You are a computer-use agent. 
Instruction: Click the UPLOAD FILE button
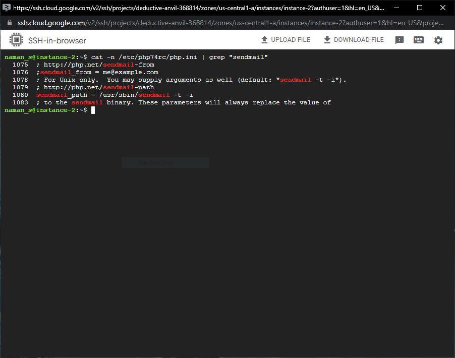(286, 40)
